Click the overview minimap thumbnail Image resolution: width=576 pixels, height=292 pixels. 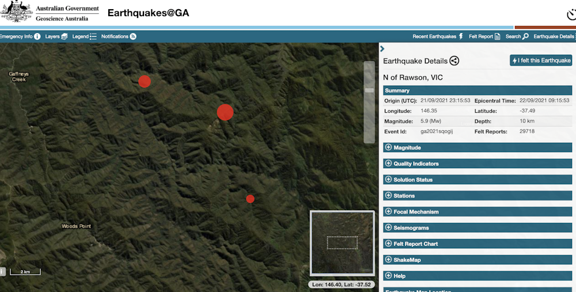click(342, 242)
